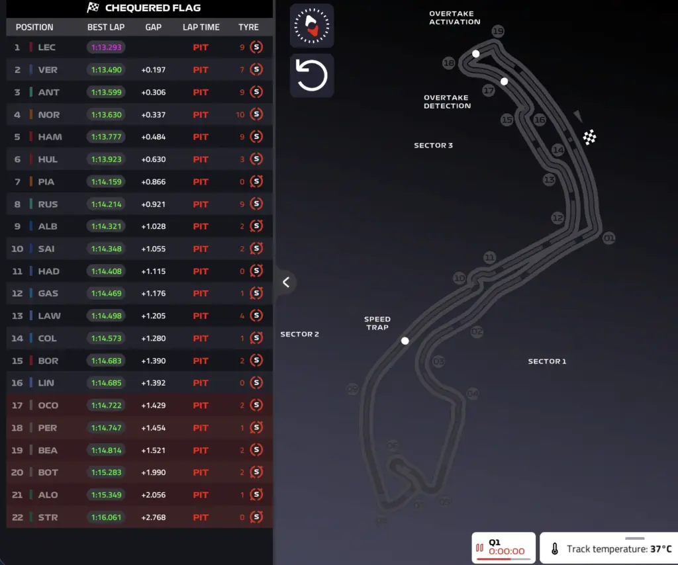
Task: Click the ANT driver name
Action: (49, 92)
